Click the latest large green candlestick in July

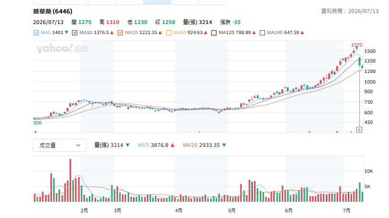pos(360,61)
